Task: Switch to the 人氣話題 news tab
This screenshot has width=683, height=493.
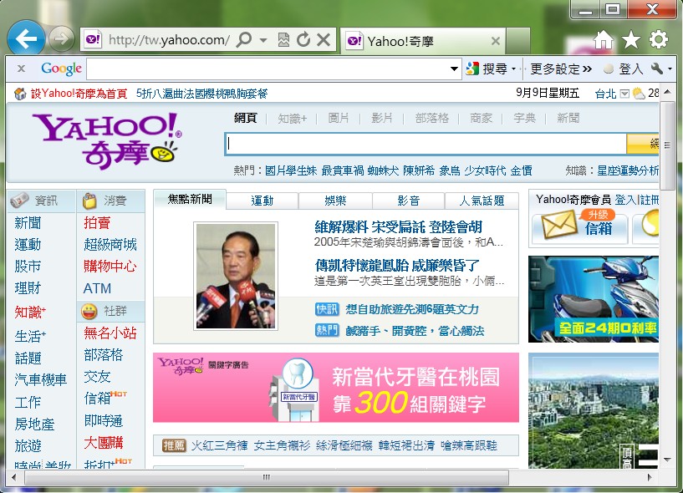Action: (x=482, y=201)
